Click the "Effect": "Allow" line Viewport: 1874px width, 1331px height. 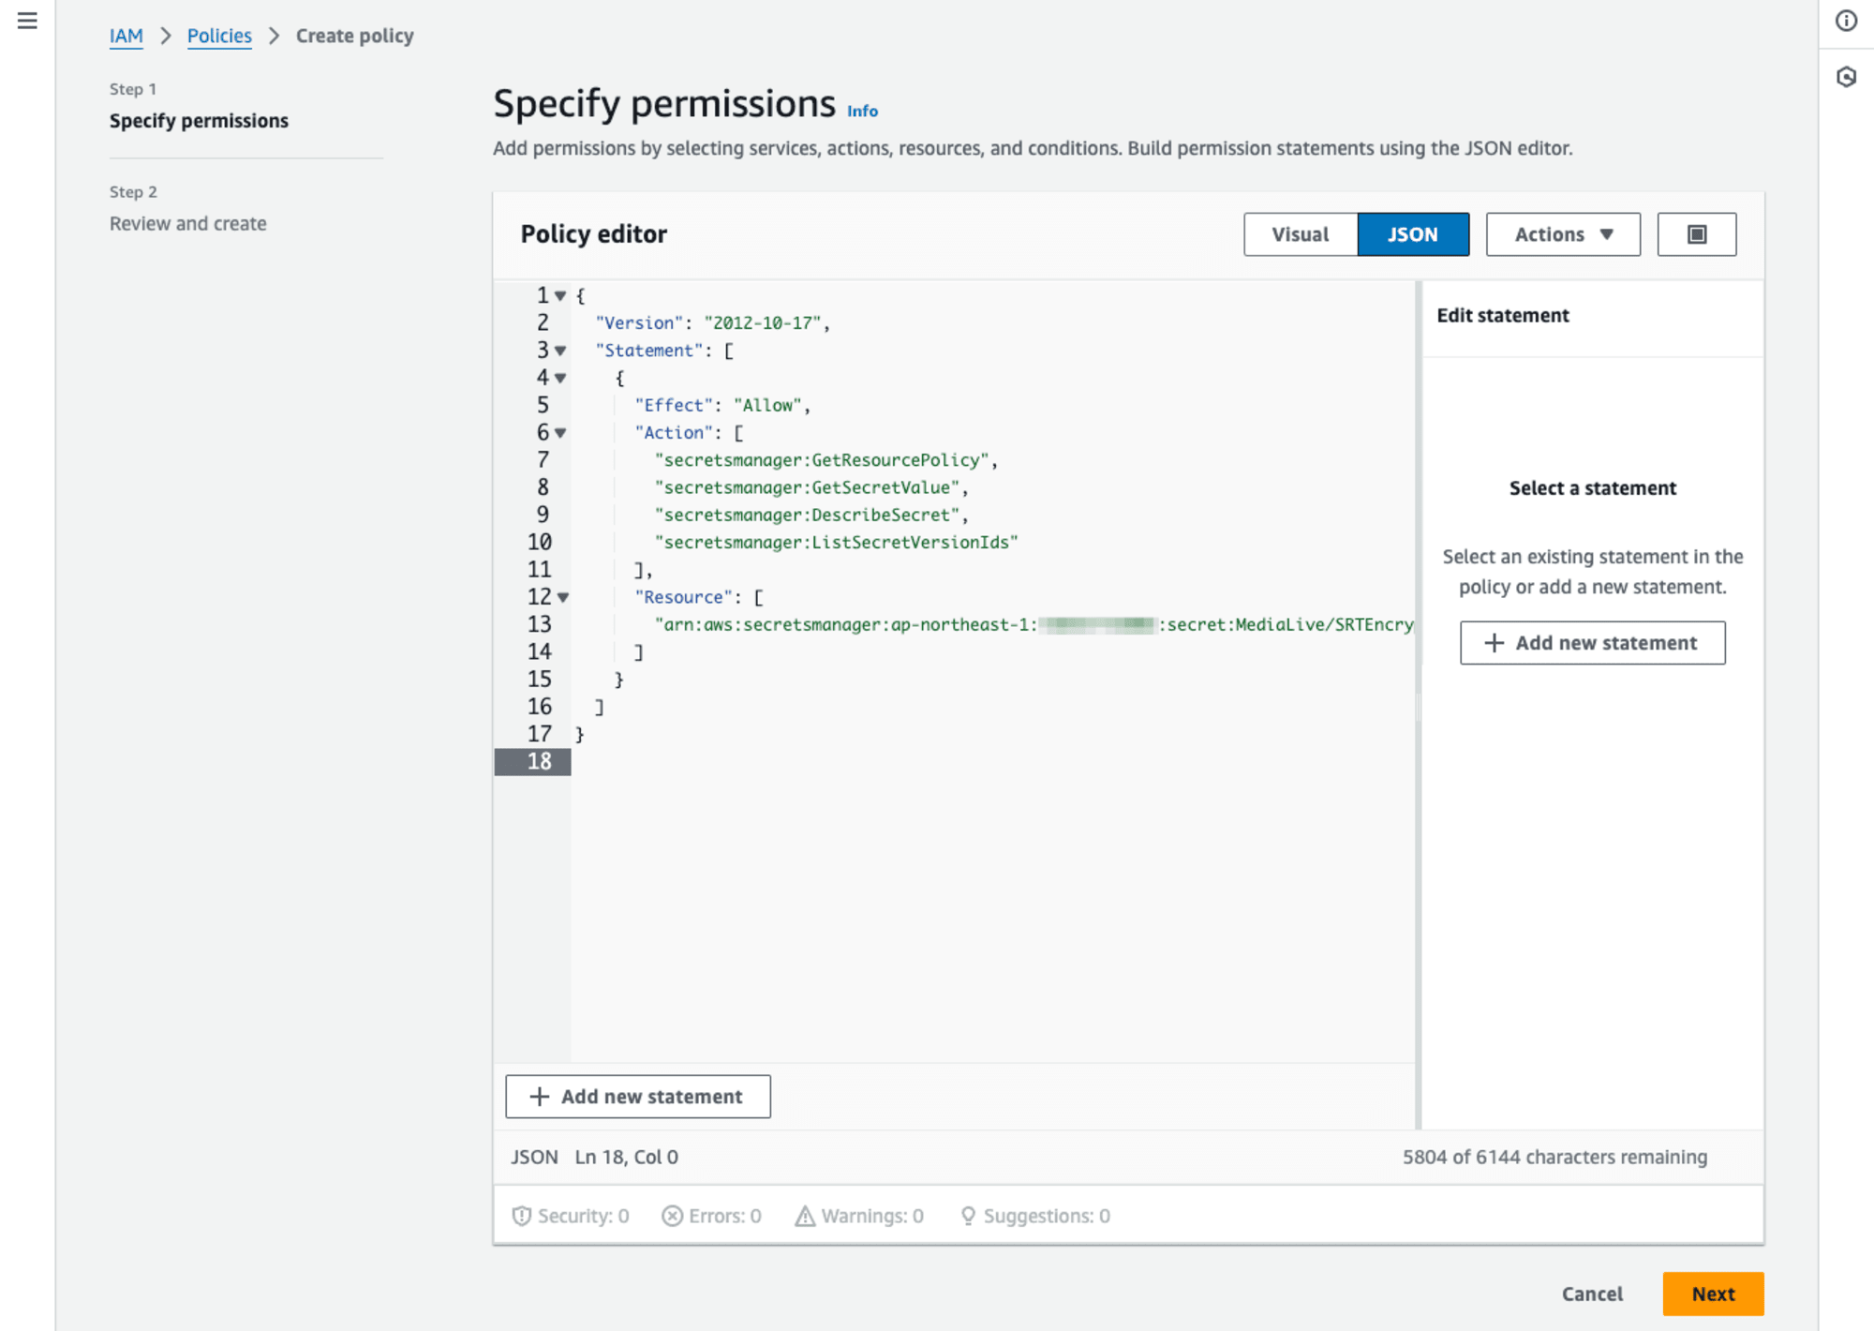(x=721, y=406)
